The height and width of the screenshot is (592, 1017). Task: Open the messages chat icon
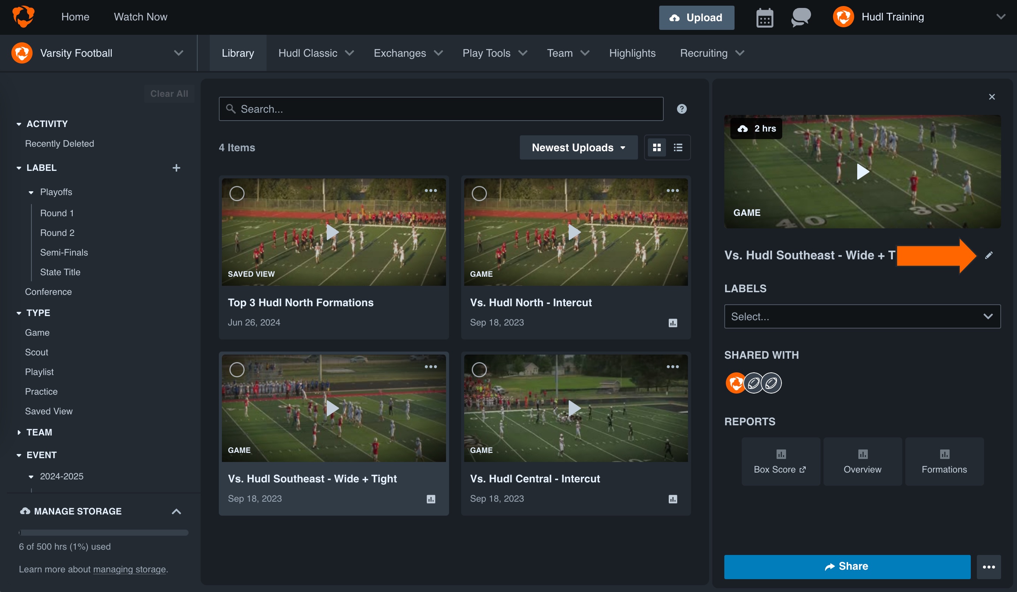[800, 17]
